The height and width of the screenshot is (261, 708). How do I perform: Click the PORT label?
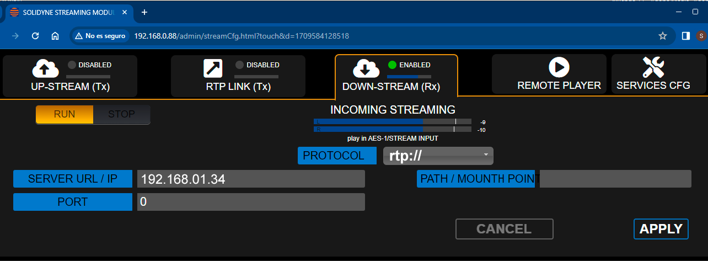pyautogui.click(x=73, y=202)
